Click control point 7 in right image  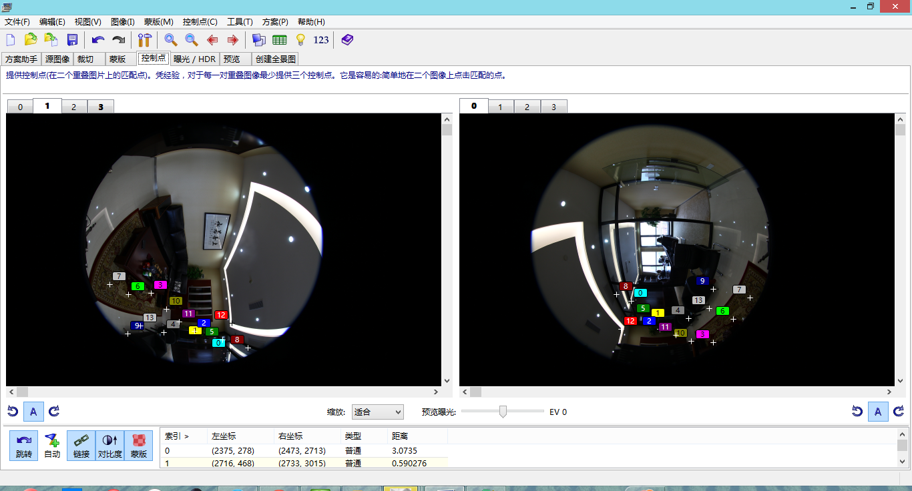tap(739, 290)
